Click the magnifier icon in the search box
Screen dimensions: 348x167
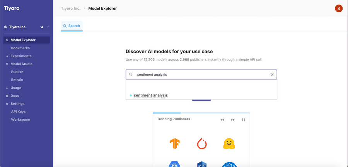coord(131,75)
